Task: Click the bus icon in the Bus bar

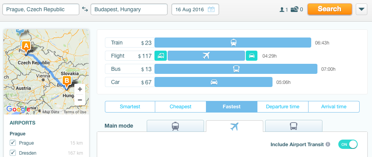Action: (236, 69)
